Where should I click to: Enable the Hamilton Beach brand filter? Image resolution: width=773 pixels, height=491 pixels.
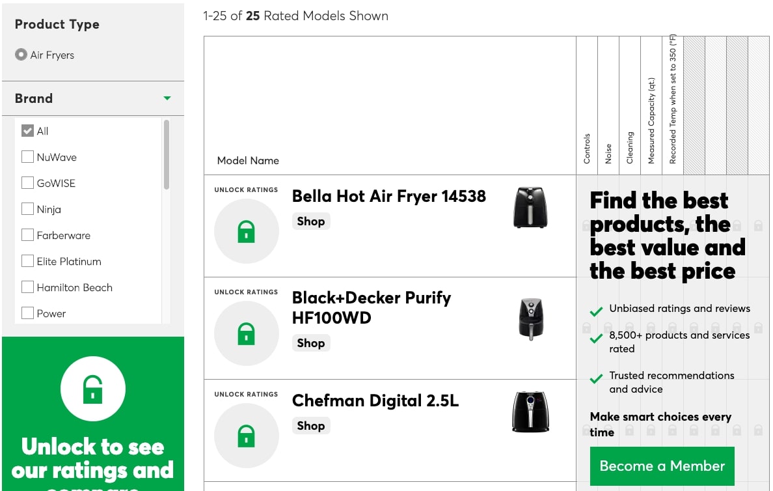[x=27, y=287]
